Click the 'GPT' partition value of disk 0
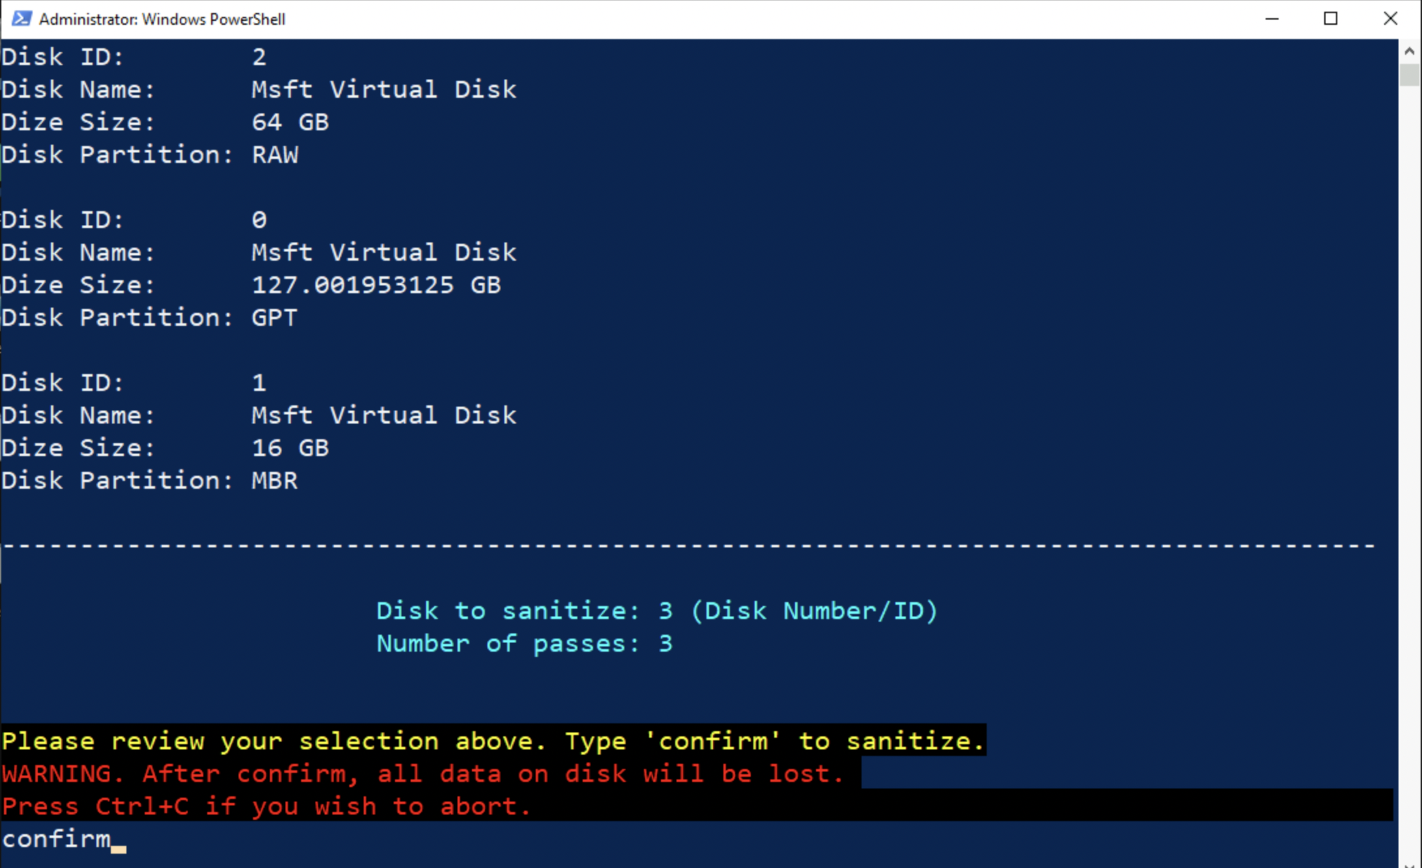 coord(274,317)
